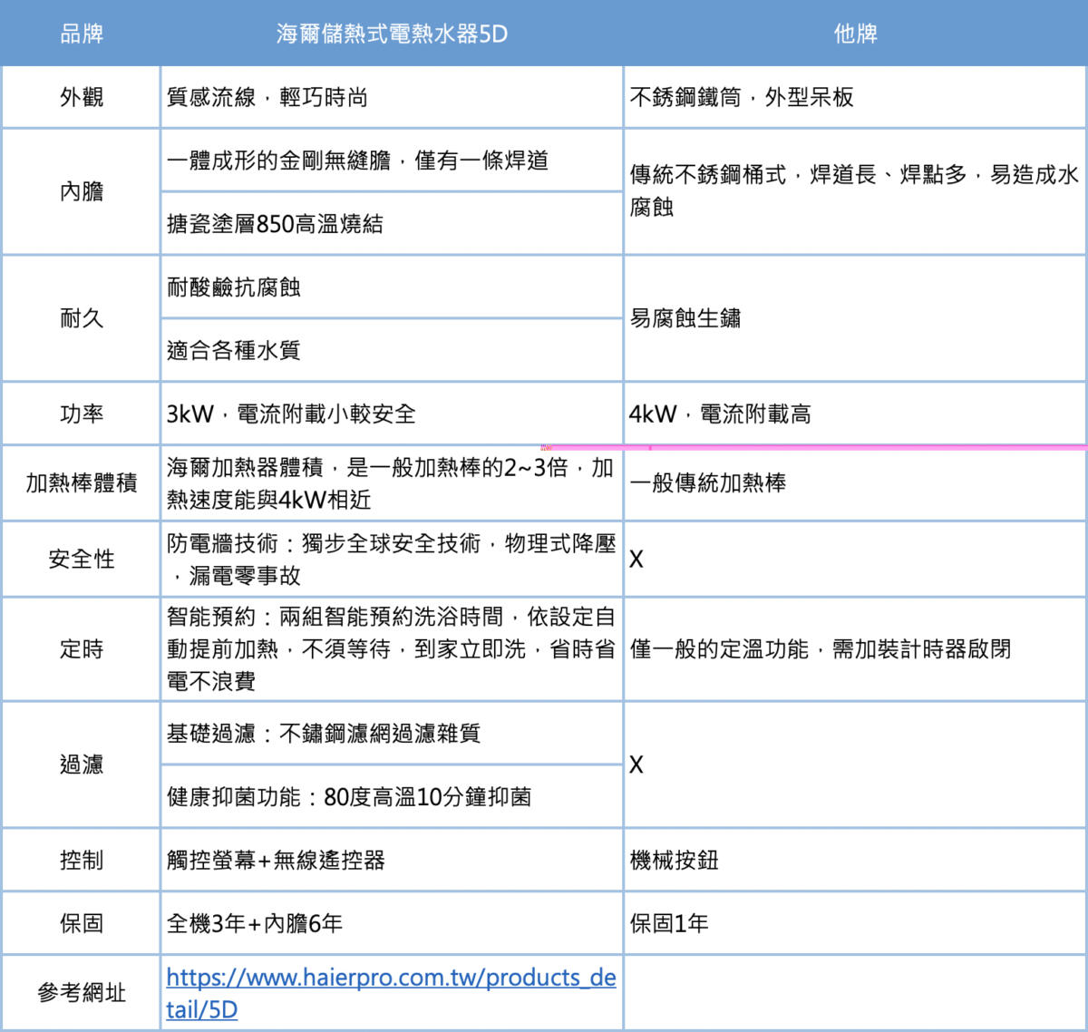This screenshot has height=1032, width=1088.
Task: Click the row label '過濾'
Action: pos(82,764)
